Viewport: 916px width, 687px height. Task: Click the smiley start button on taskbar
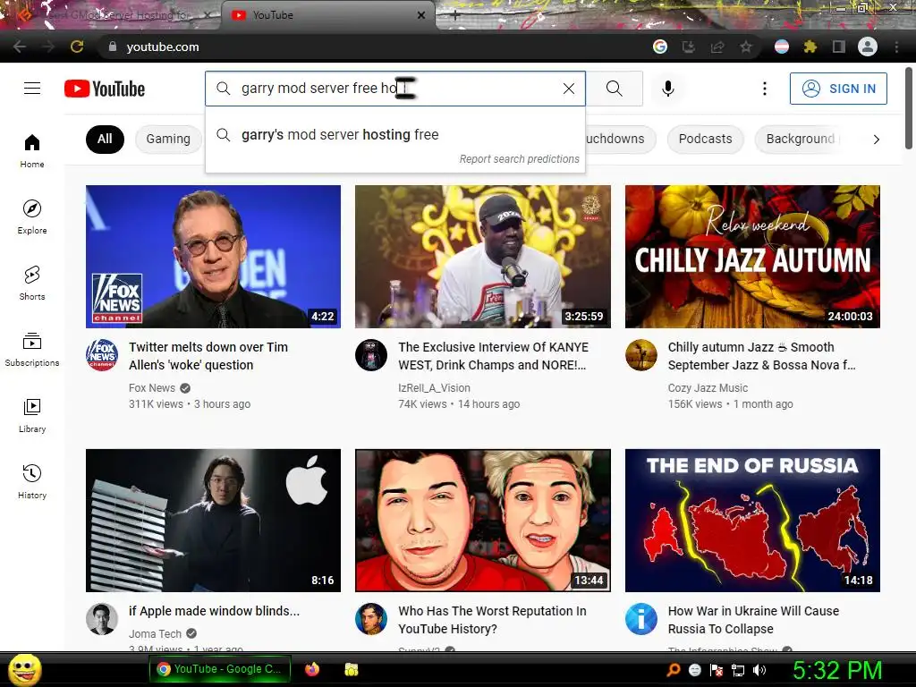(x=24, y=669)
